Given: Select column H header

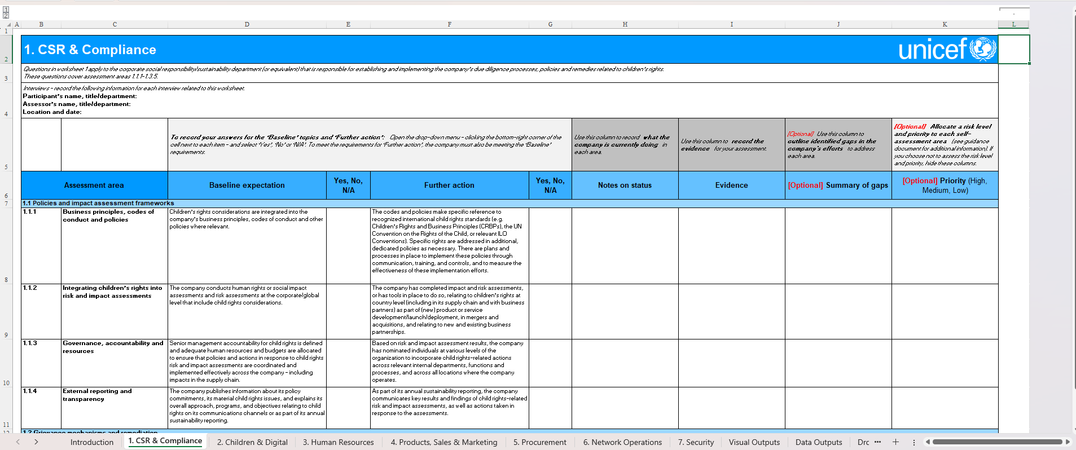Looking at the screenshot, I should (625, 24).
